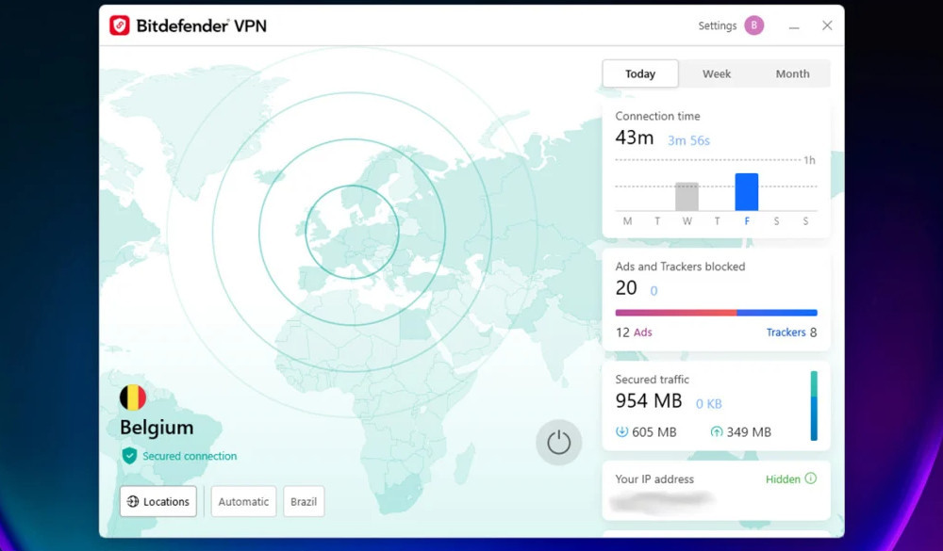
Task: Click the info icon next to Hidden
Action: (x=811, y=478)
